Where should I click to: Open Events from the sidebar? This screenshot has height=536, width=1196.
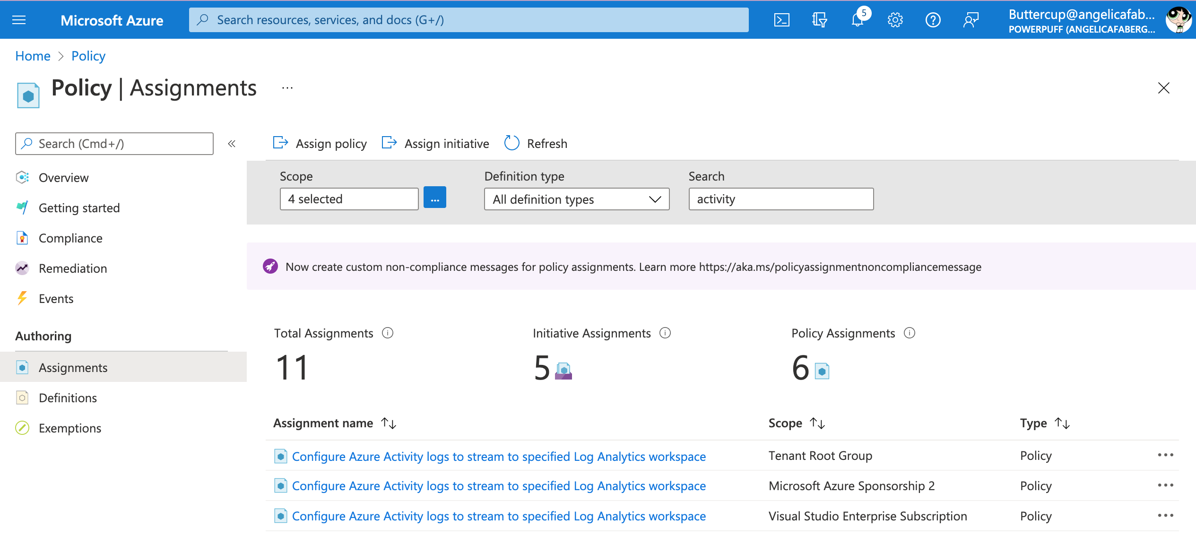tap(56, 298)
